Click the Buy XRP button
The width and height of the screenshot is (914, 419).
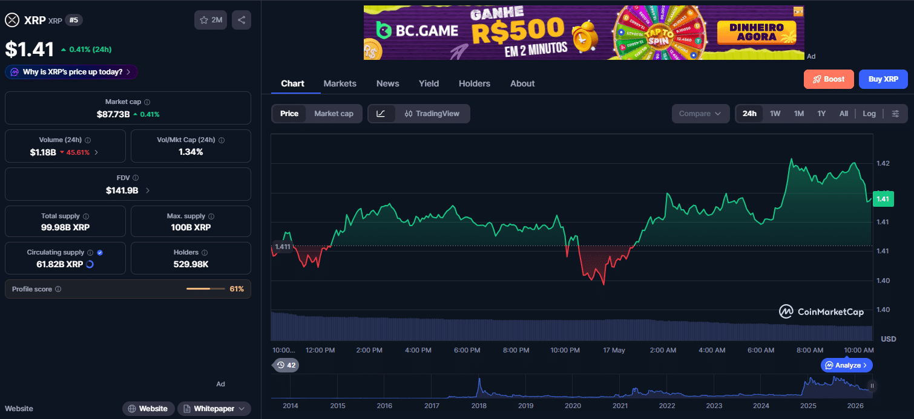coord(883,79)
